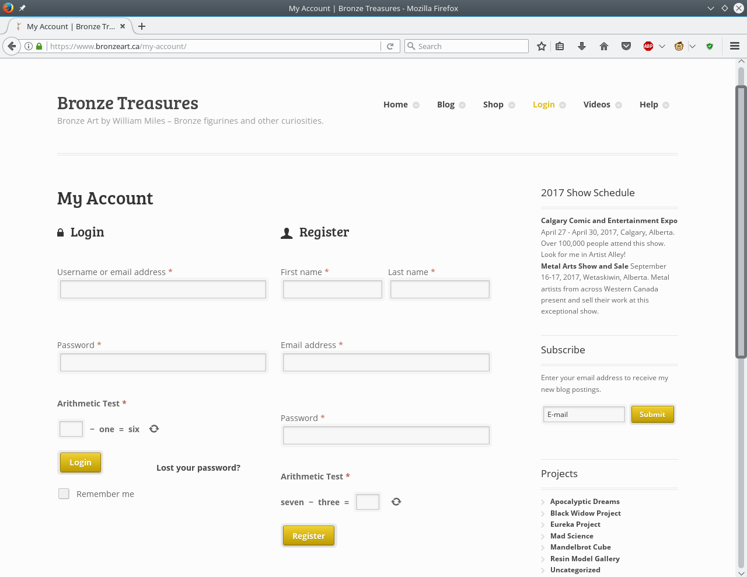
Task: Refresh the Login arithmetic test captcha
Action: click(x=154, y=429)
